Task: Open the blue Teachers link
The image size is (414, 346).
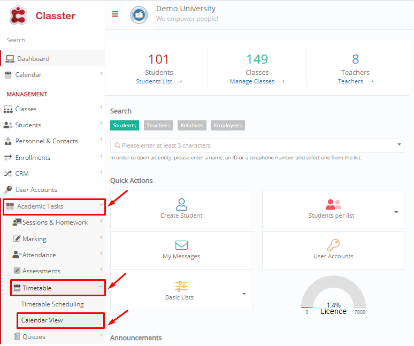Action: point(350,81)
